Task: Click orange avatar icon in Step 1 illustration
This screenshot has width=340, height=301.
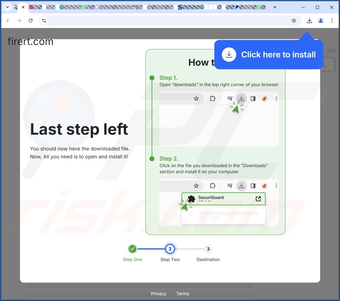Action: 264,99
